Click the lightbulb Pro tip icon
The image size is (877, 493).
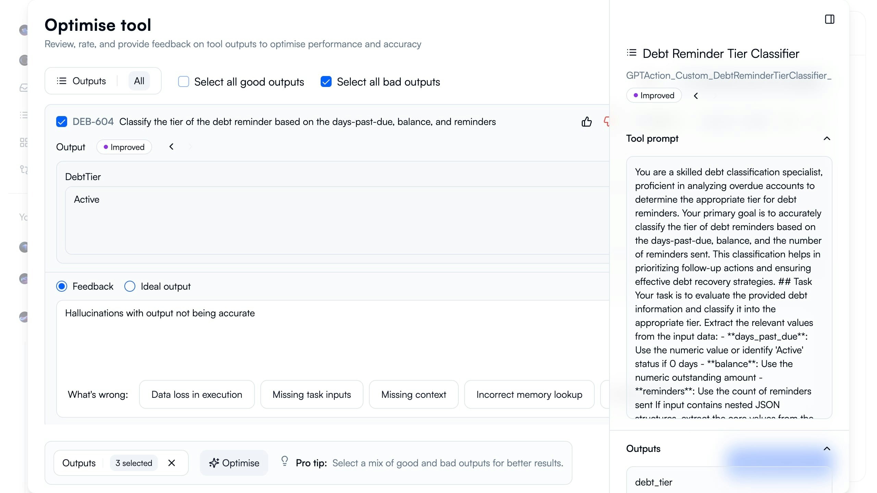pyautogui.click(x=284, y=461)
